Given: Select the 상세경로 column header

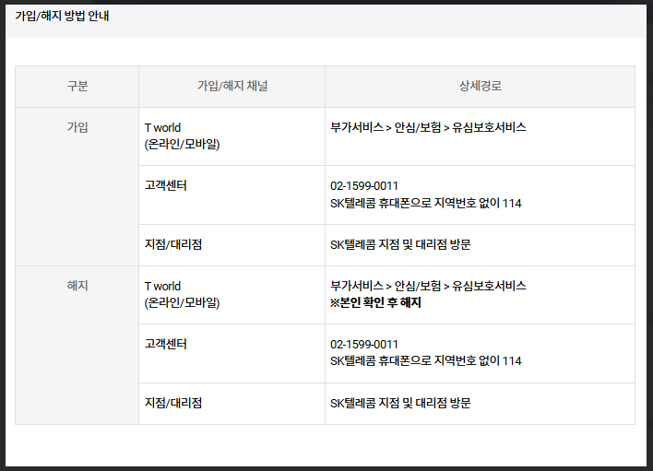Looking at the screenshot, I should click(x=481, y=86).
